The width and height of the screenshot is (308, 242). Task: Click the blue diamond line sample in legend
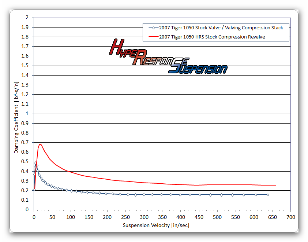pos(153,28)
